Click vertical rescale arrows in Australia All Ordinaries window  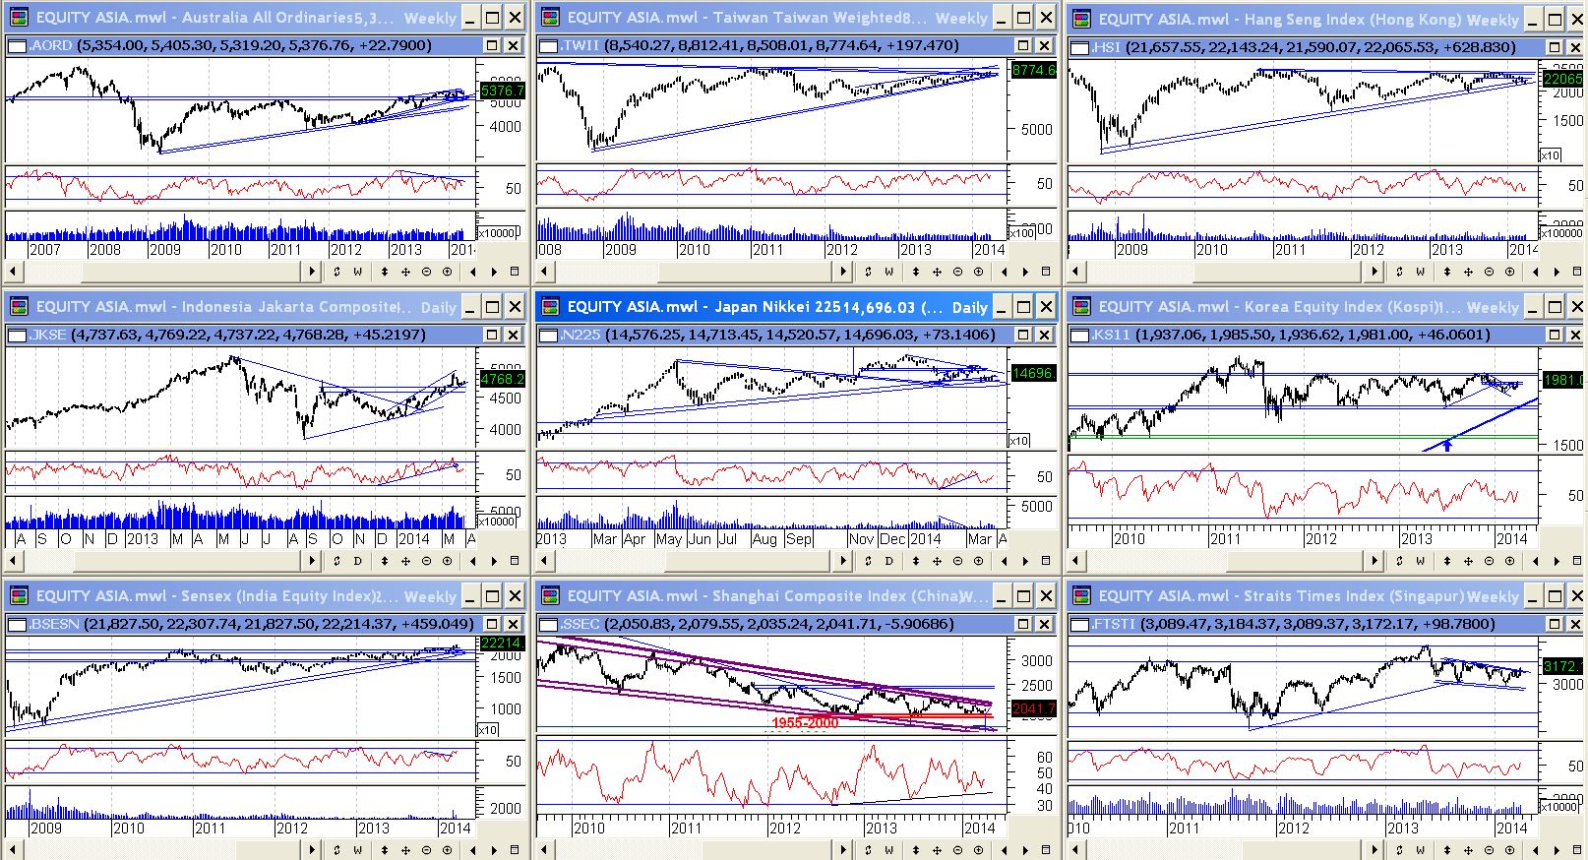pos(384,272)
